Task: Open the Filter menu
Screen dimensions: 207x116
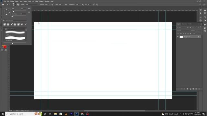Action: pos(29,1)
